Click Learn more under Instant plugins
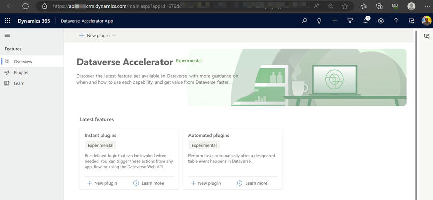Screen dimensions: 433x200 pyautogui.click(x=149, y=183)
